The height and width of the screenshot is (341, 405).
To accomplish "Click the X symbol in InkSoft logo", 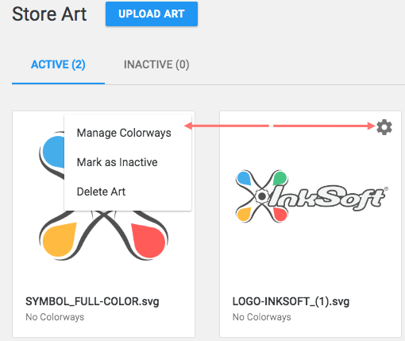I will [261, 196].
